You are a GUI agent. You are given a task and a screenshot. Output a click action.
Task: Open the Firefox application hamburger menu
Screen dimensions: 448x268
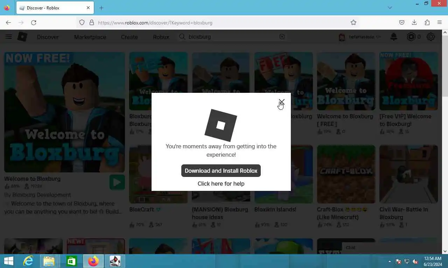point(440,23)
